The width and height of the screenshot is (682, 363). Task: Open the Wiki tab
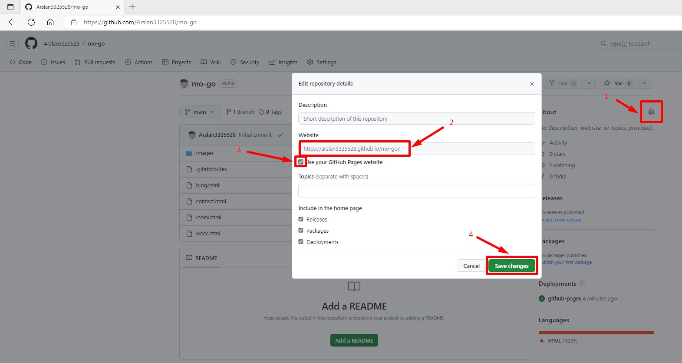coord(211,63)
